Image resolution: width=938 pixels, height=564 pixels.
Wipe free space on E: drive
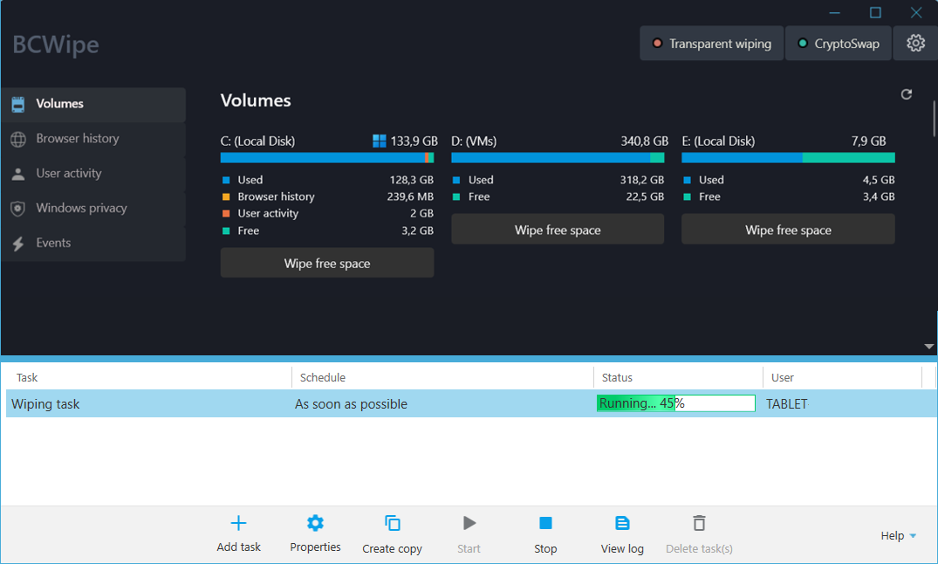pyautogui.click(x=788, y=230)
